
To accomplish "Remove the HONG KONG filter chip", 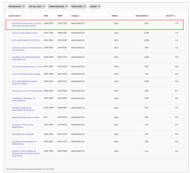I will click(85, 6).
